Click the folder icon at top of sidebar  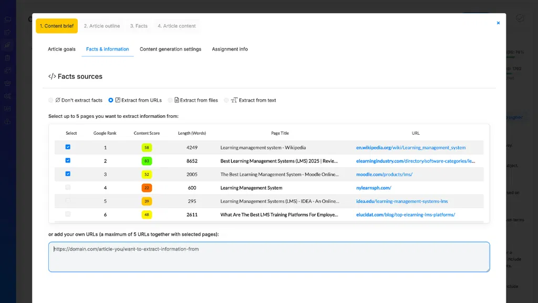[x=7, y=19]
